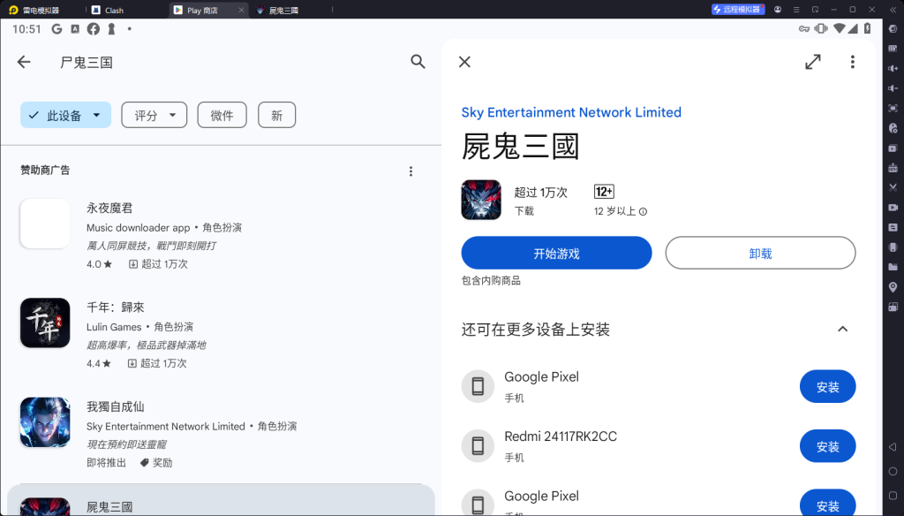Tap the info icon beside 12 岁以上
Viewport: 904px width, 516px height.
pos(643,212)
